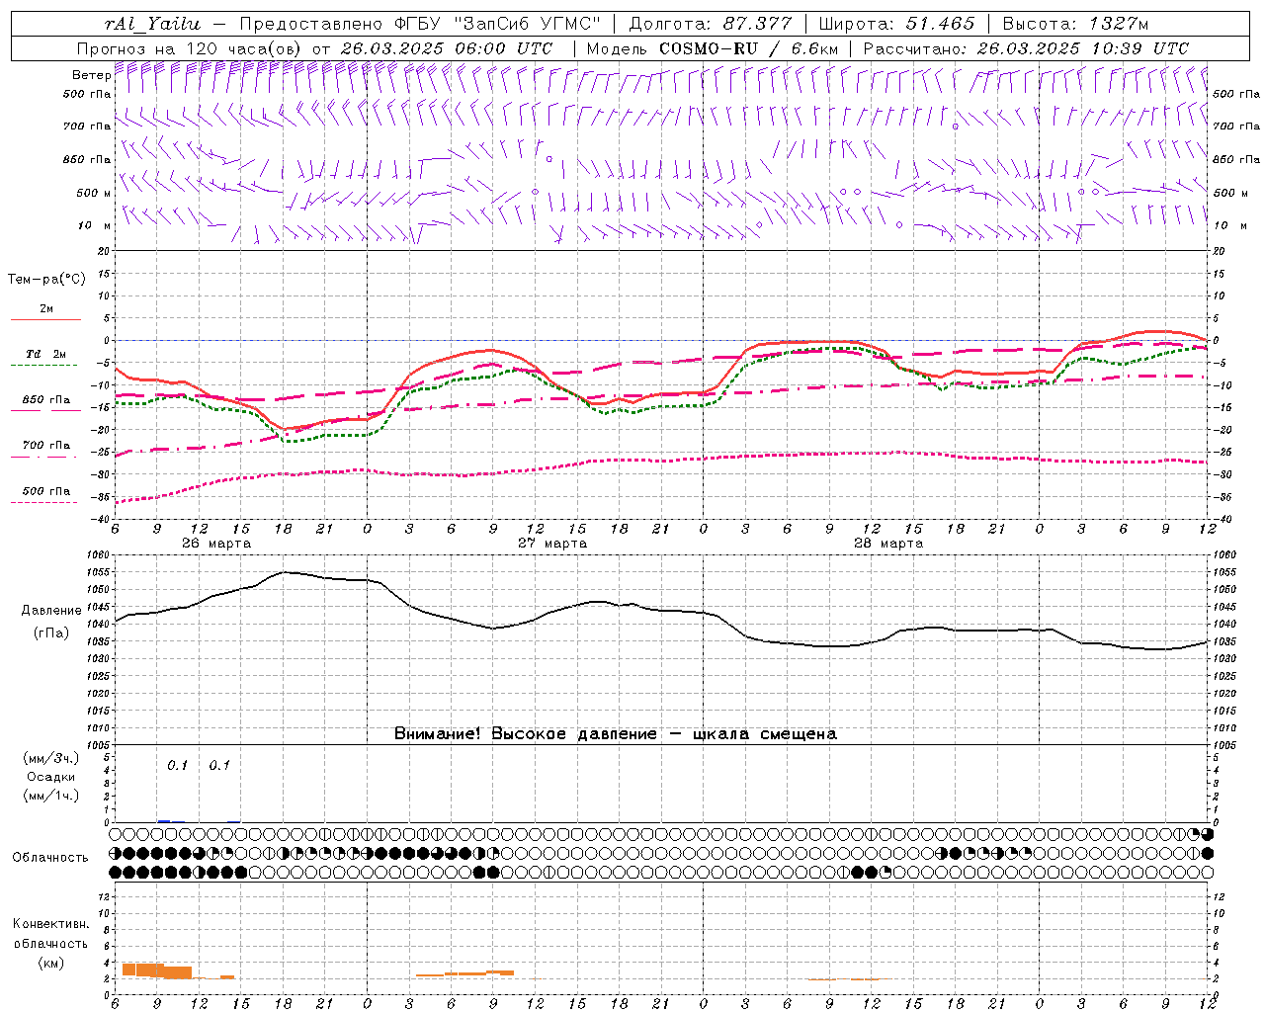Viewport: 1265px width, 1012px height.
Task: Click the 500 гПа entry in the temperature legend
Action: [x=46, y=491]
